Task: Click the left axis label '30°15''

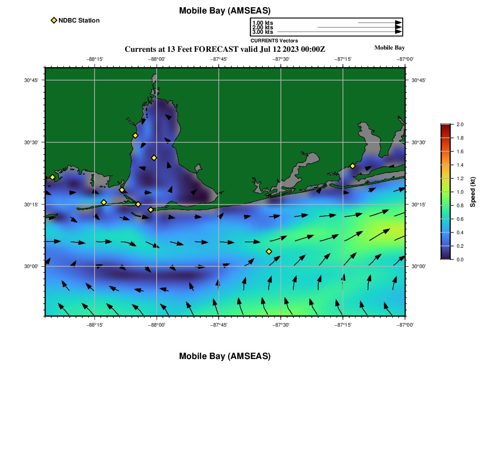Action: tap(31, 205)
